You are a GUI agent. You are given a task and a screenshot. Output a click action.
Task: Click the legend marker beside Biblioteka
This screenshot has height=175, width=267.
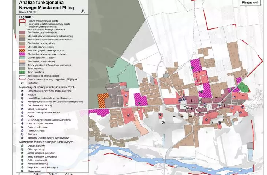tap(22, 134)
